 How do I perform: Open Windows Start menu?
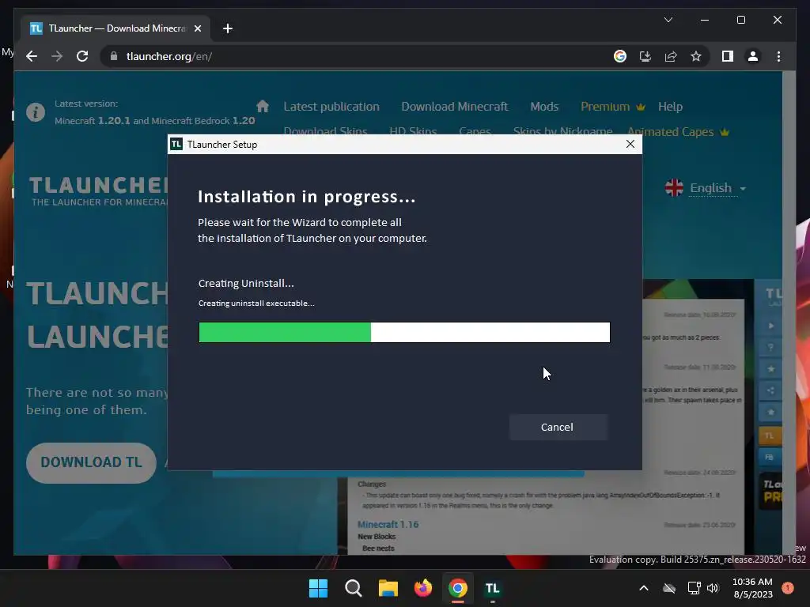coord(318,588)
